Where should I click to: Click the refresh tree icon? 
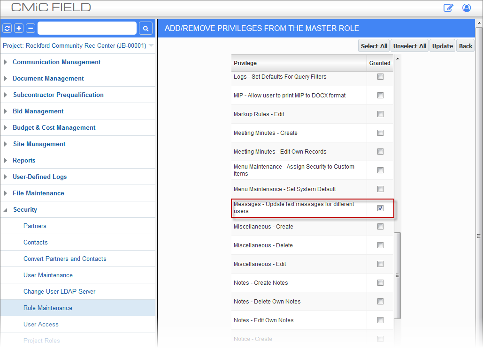7,28
